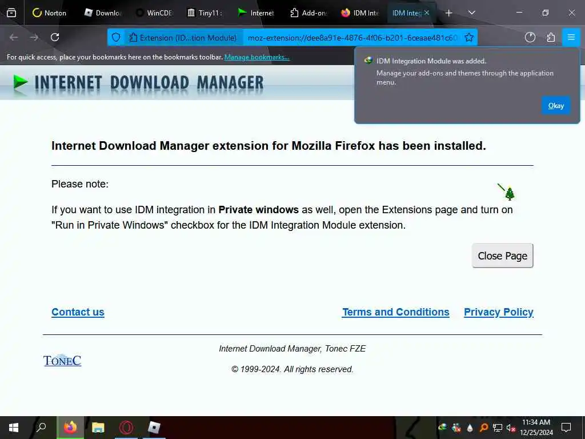Open the Manage bookmarks link
This screenshot has height=439, width=585.
tap(257, 57)
